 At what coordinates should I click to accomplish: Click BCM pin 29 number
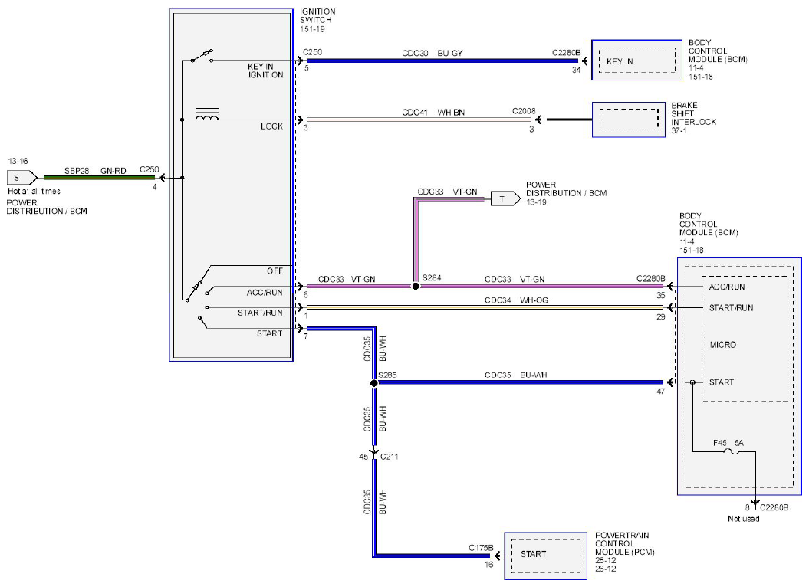pyautogui.click(x=661, y=316)
